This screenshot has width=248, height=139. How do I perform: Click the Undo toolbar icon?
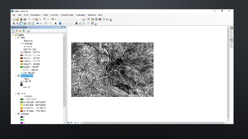[x=45, y=19]
